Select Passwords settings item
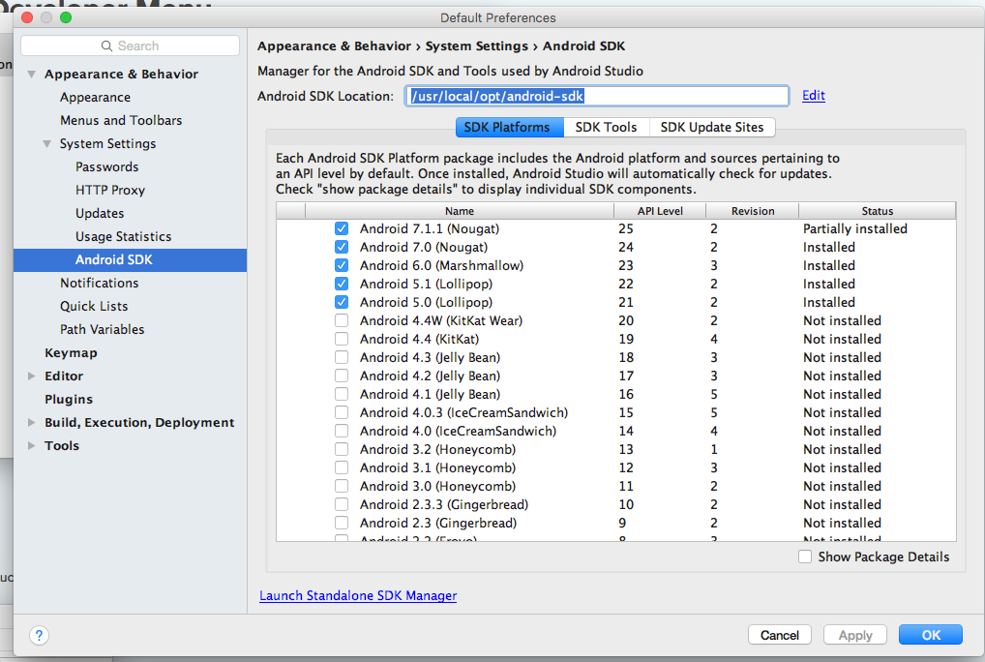Screen dimensions: 985x662 (106, 167)
